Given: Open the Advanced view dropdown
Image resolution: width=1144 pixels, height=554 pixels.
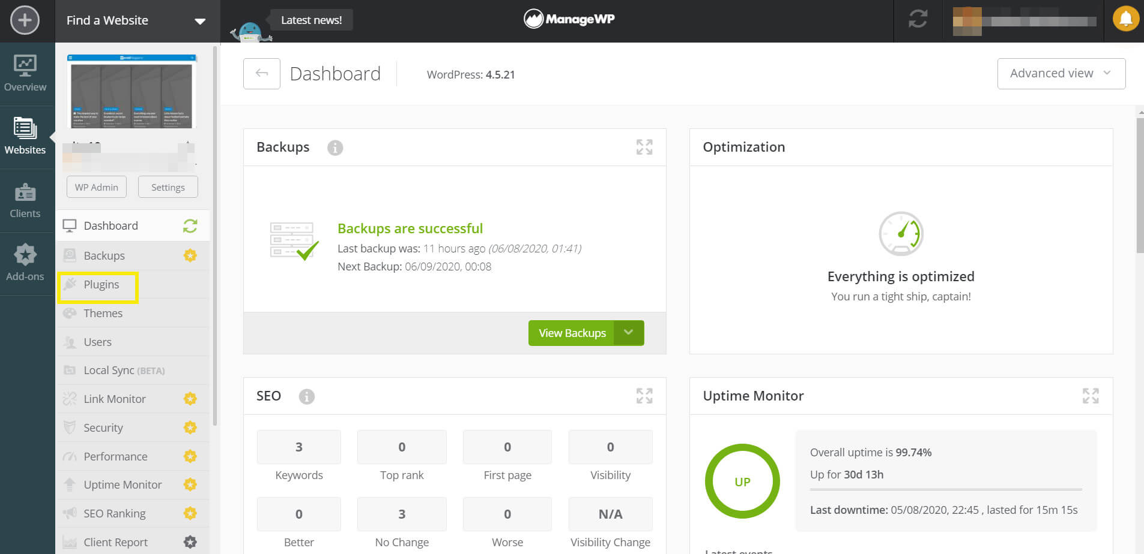Looking at the screenshot, I should 1061,73.
